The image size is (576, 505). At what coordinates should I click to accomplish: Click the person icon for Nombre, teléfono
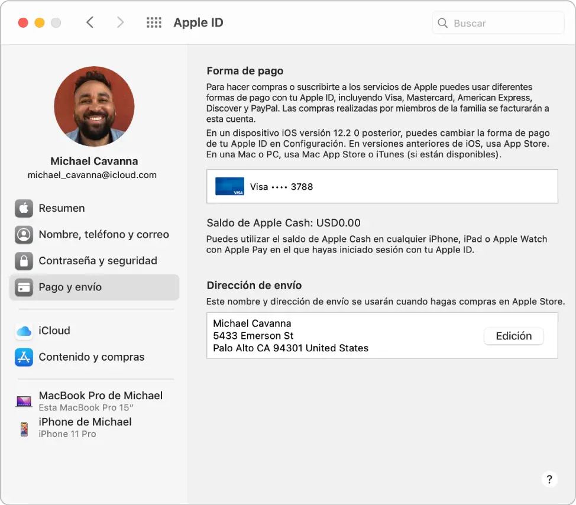point(24,235)
